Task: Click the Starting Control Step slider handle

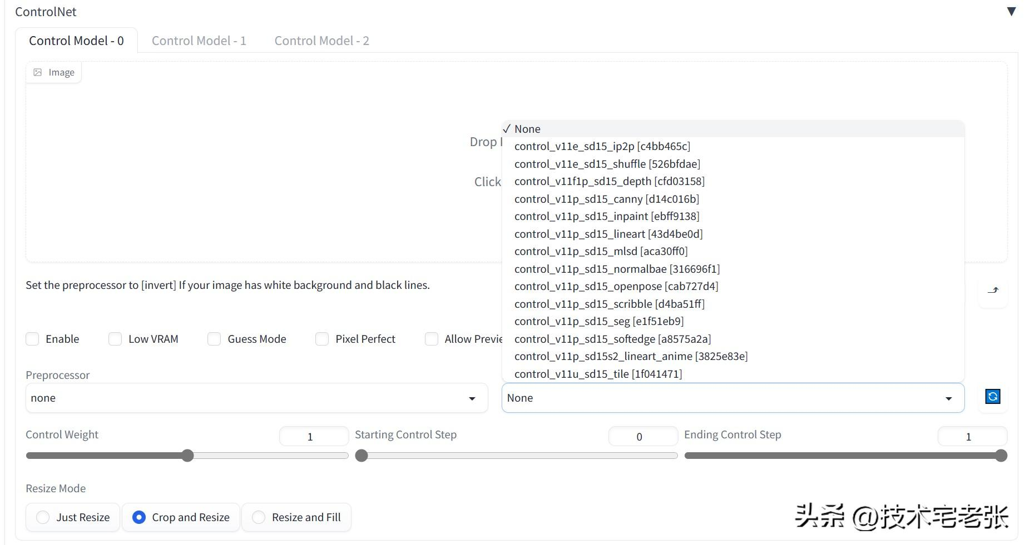Action: [x=362, y=456]
